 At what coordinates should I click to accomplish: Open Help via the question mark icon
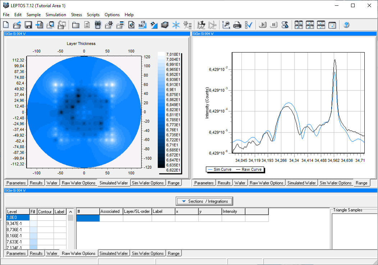[346, 25]
